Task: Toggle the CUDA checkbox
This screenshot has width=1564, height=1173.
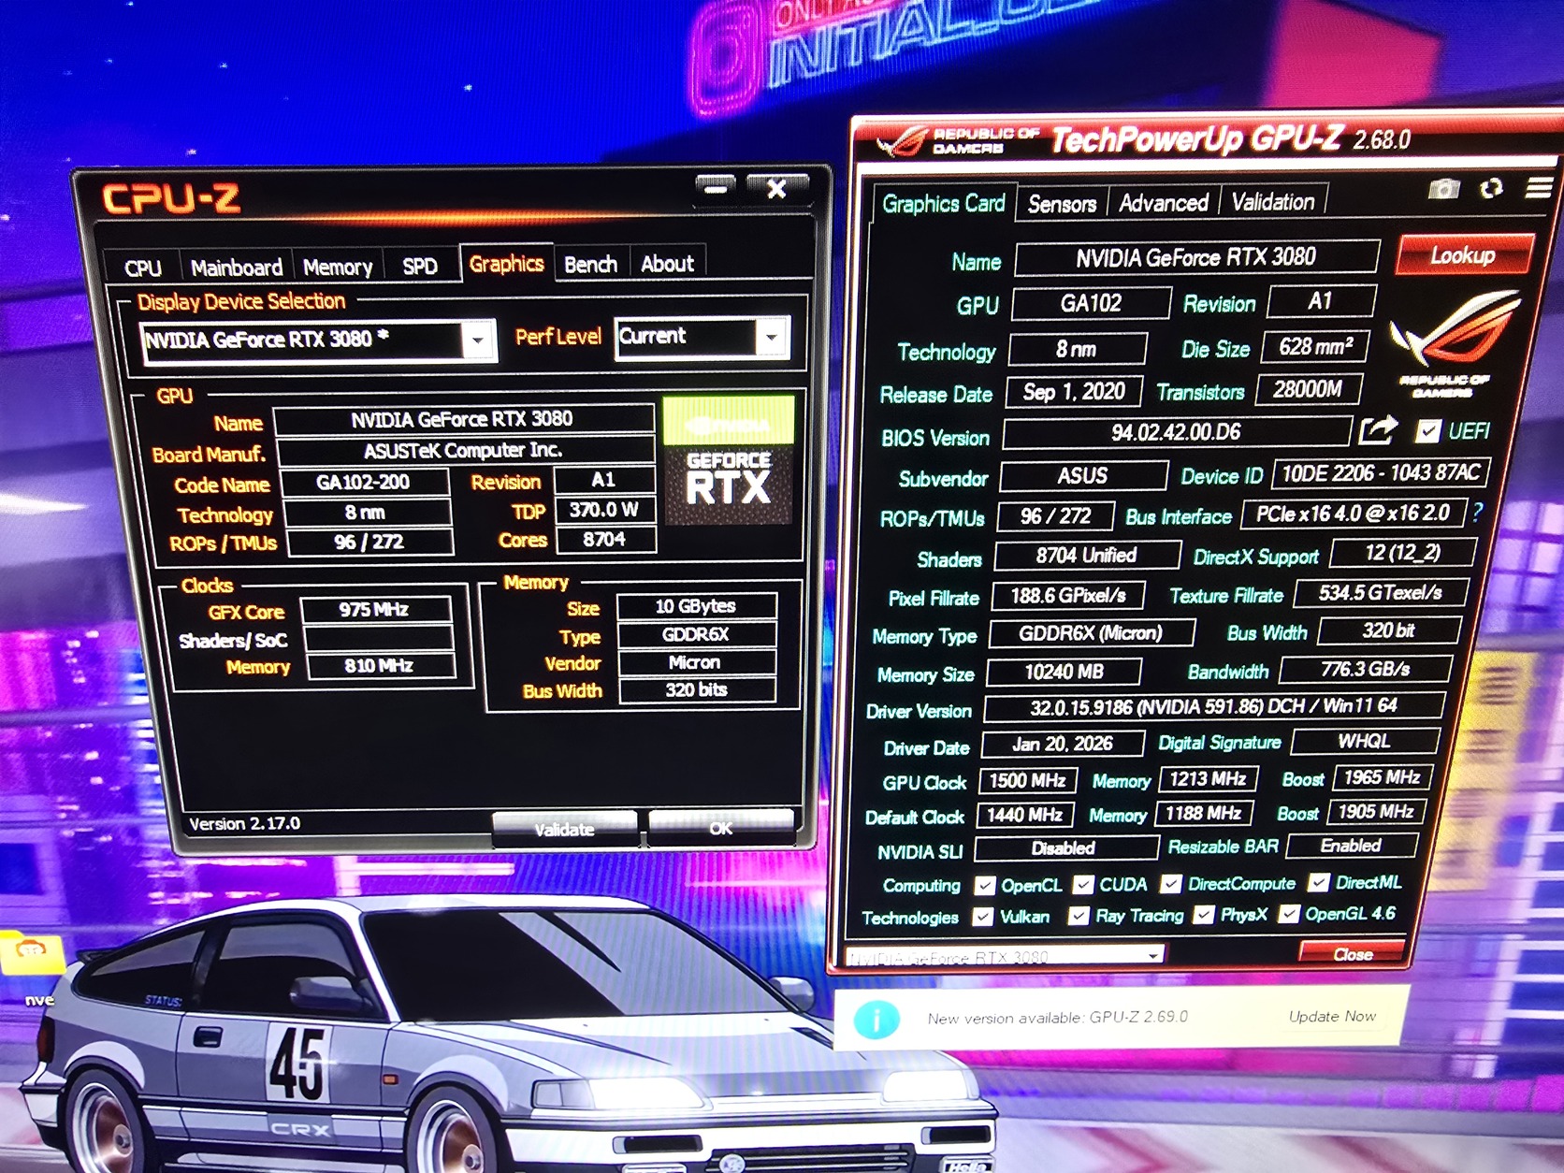Action: click(1083, 884)
